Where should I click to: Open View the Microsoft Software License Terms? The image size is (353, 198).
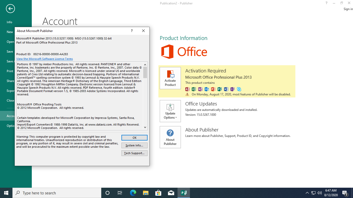pos(44,59)
